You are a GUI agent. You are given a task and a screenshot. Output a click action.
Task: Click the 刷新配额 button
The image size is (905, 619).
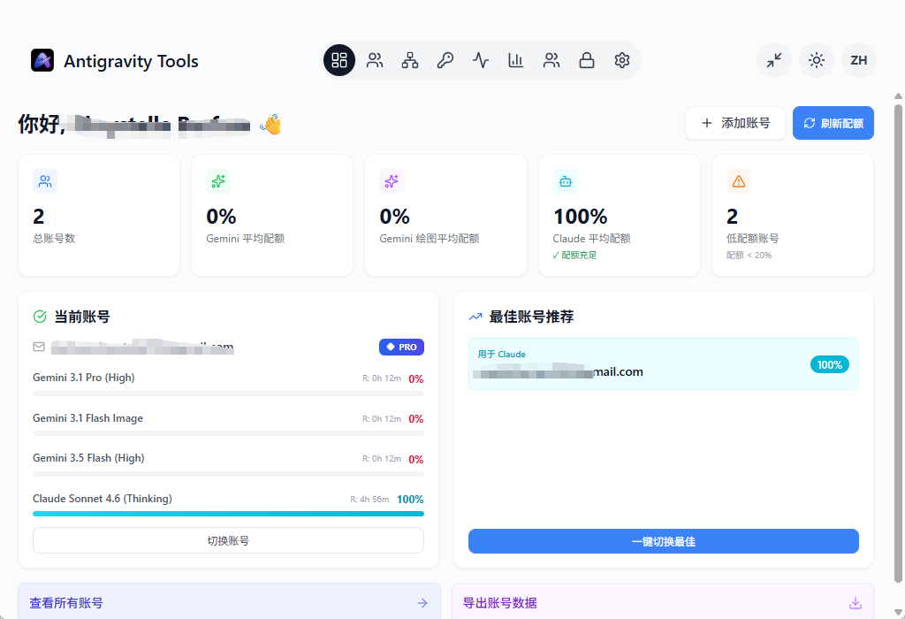(833, 123)
